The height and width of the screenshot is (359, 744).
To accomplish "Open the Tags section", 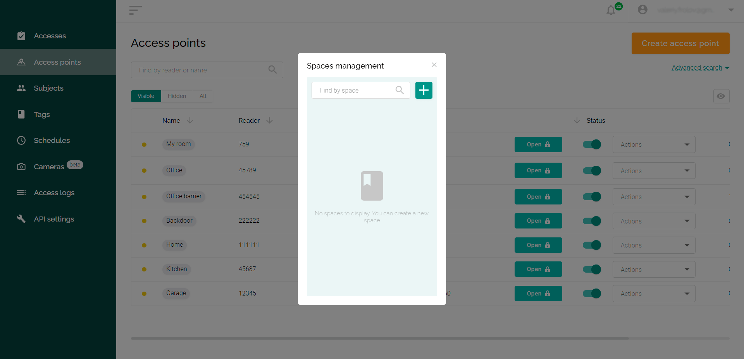I will [58, 114].
